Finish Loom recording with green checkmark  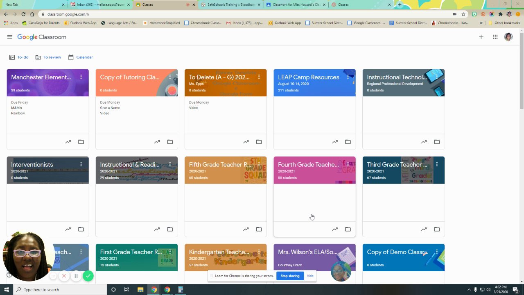tap(88, 276)
